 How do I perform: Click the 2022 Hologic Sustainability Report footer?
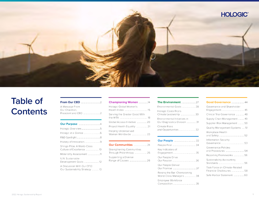pos(27,194)
